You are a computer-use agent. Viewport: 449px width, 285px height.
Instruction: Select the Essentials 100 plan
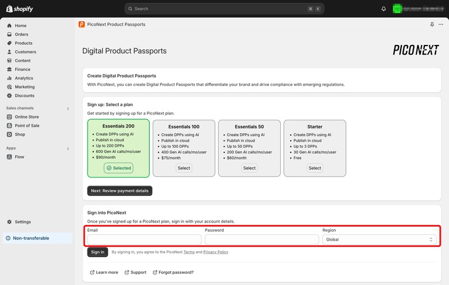[x=184, y=168]
